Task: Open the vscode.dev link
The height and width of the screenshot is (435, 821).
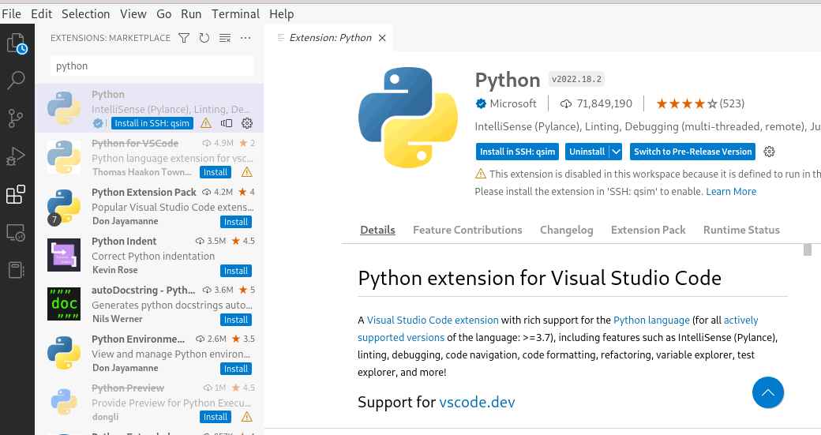Action: pyautogui.click(x=477, y=402)
